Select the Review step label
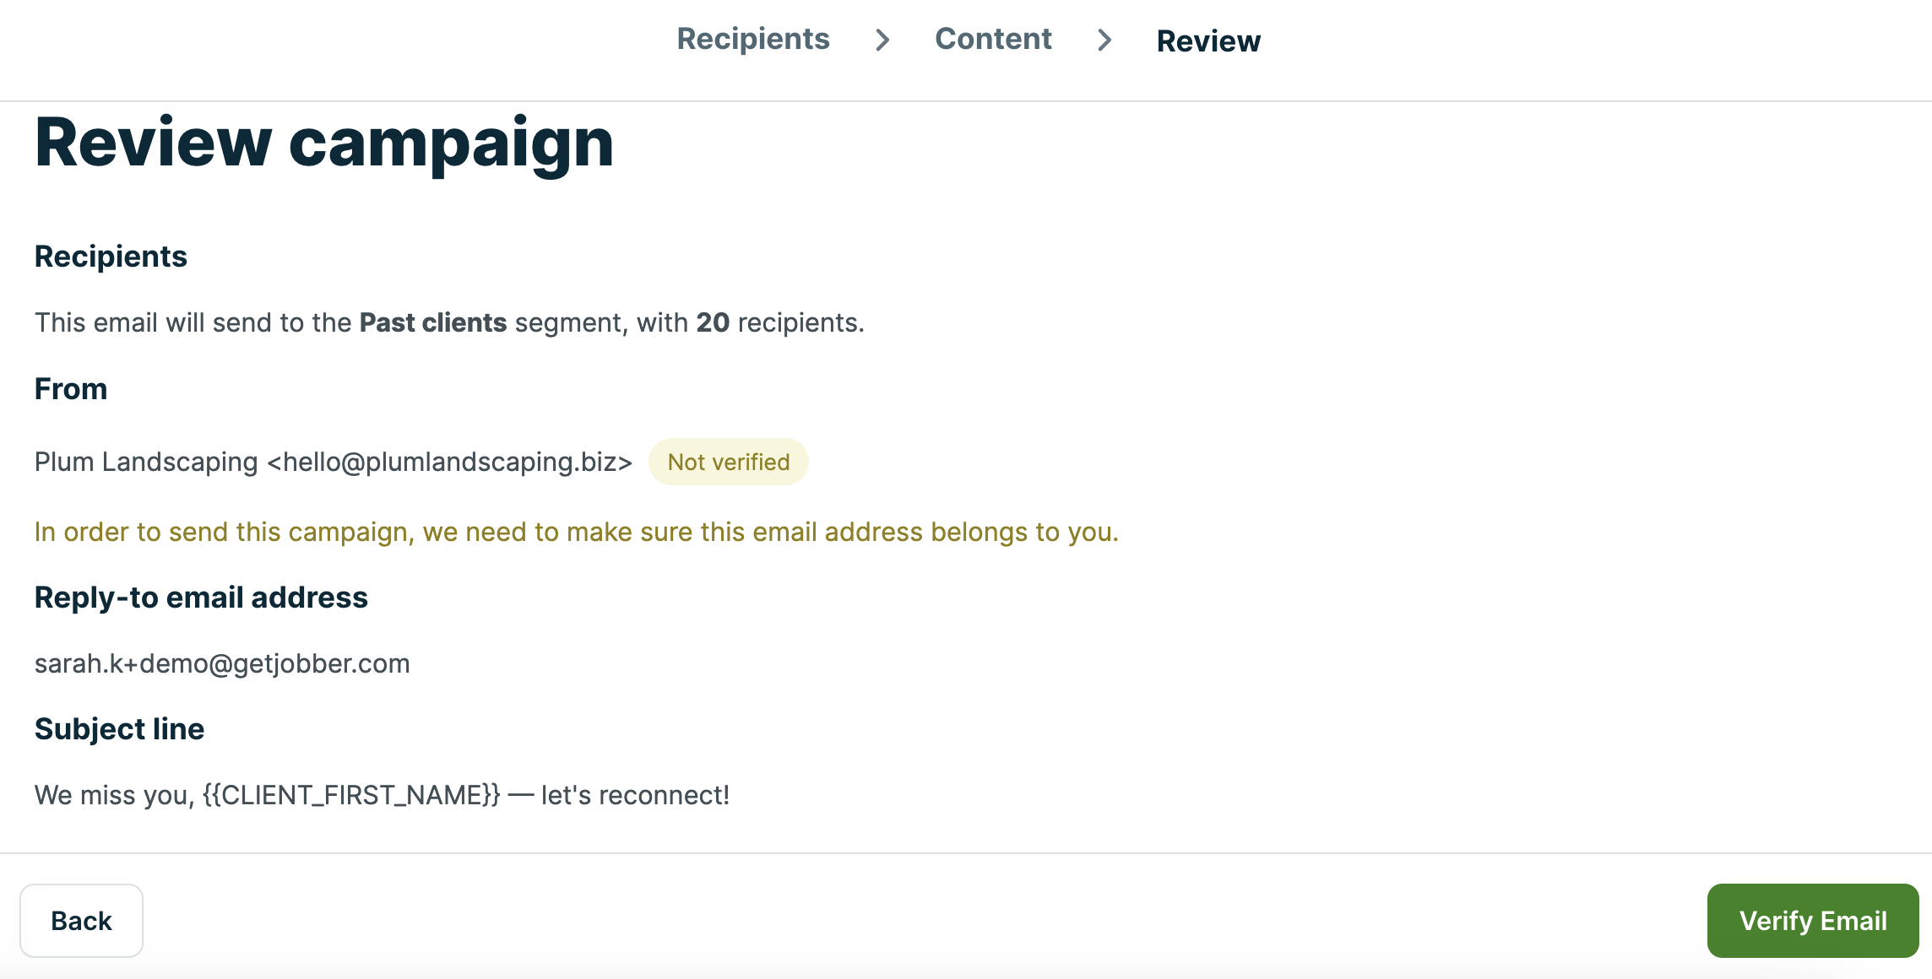 [x=1207, y=41]
